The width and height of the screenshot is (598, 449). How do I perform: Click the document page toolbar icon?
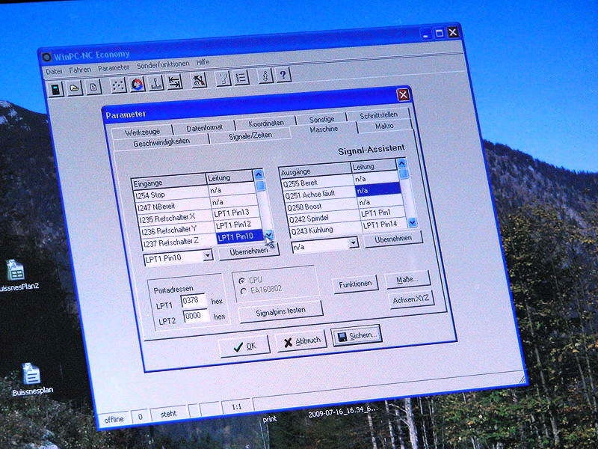point(93,87)
